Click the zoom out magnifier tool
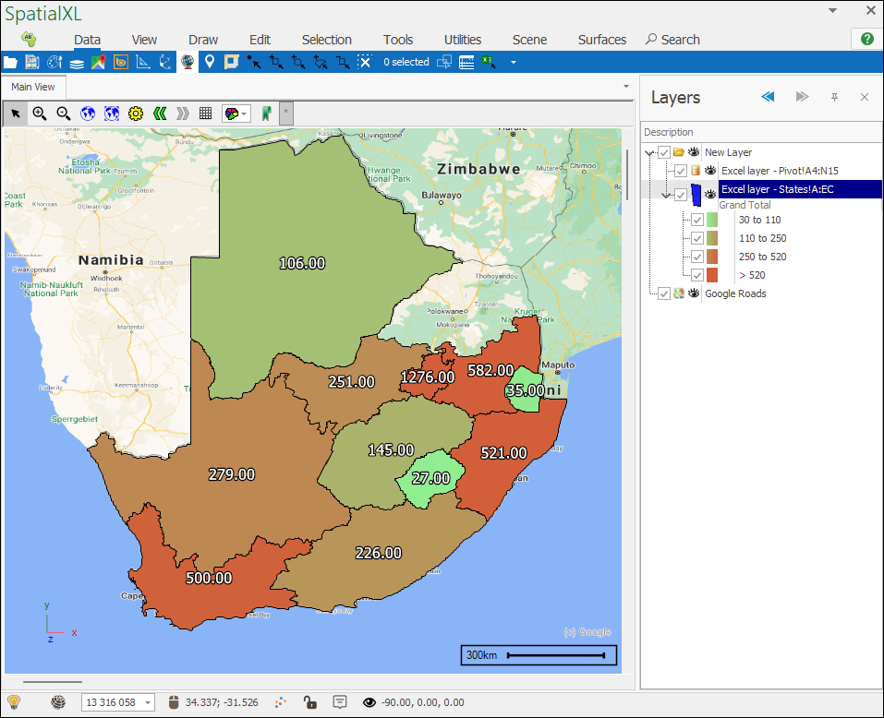The height and width of the screenshot is (718, 884). click(64, 114)
